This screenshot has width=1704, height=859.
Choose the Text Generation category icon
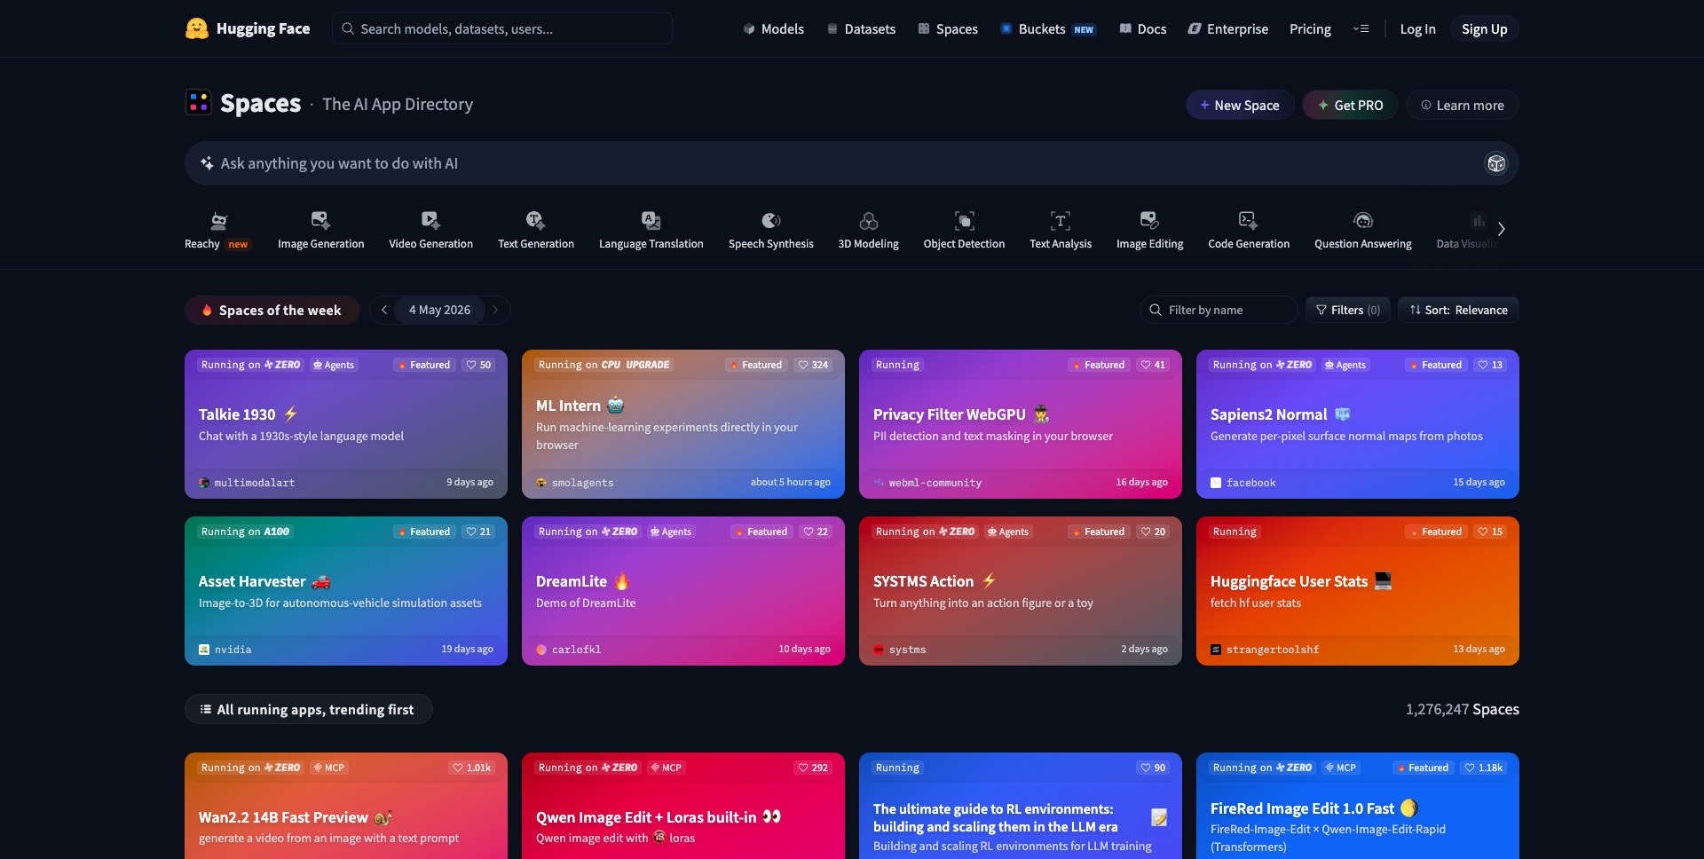point(535,220)
